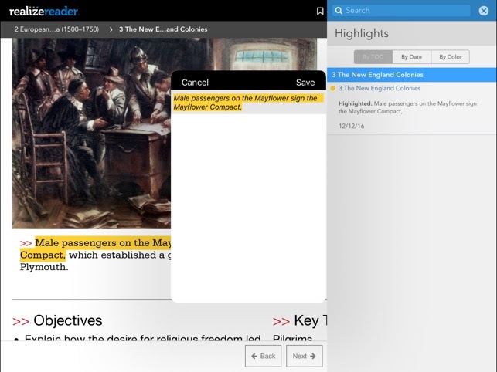Click the Highlights panel title

click(x=362, y=33)
